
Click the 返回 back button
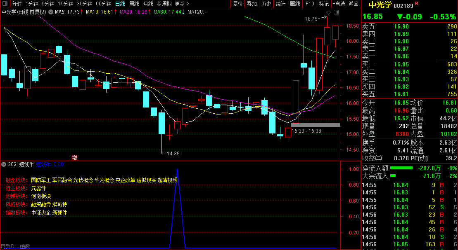pos(354,4)
